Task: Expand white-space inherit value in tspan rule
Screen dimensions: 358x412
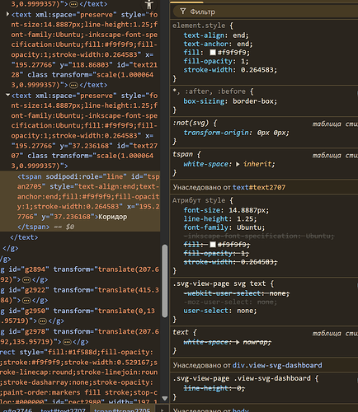Action: (x=238, y=164)
